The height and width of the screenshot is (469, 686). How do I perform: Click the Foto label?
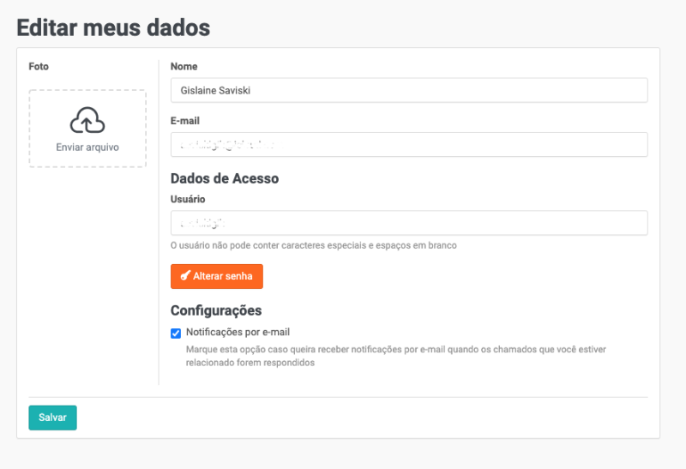coord(39,66)
